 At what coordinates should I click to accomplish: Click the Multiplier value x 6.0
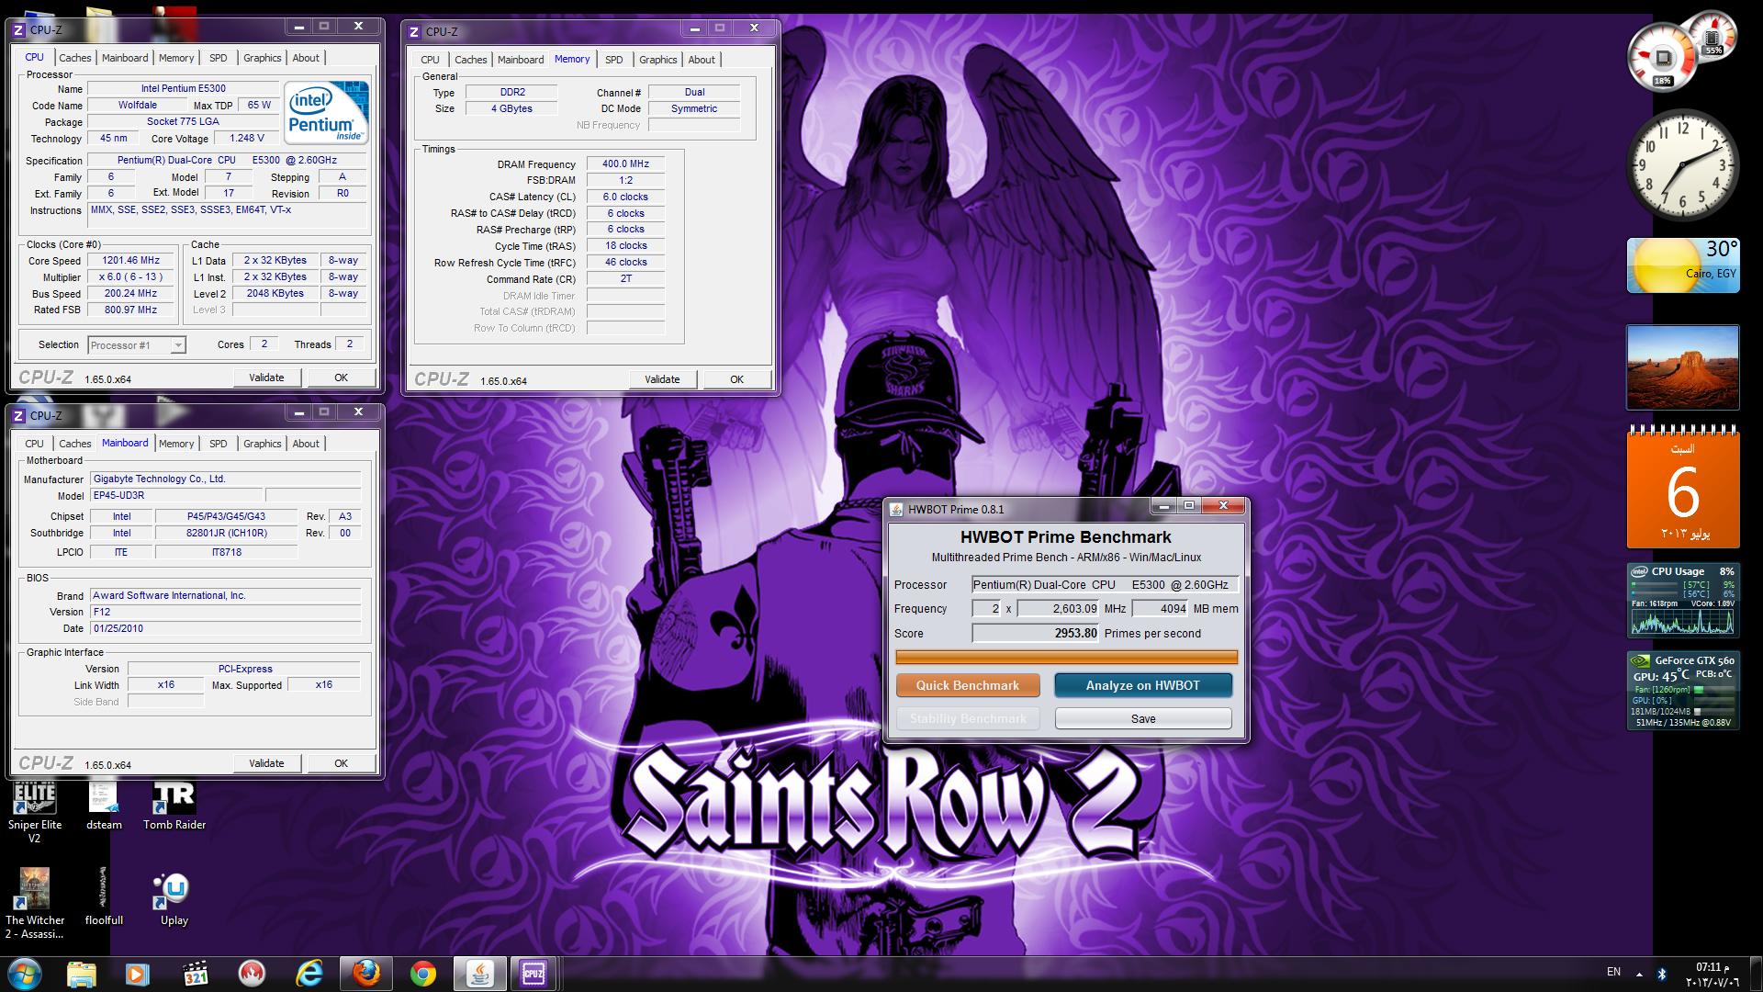click(x=130, y=277)
